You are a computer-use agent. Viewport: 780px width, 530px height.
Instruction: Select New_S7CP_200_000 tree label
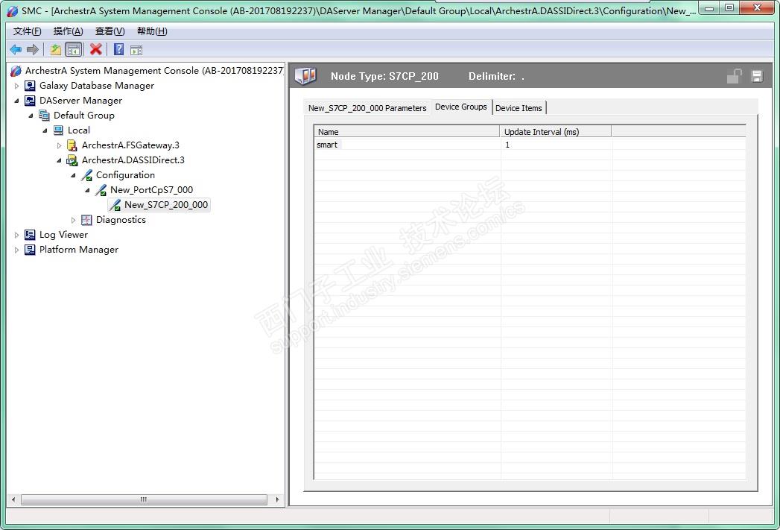(166, 205)
